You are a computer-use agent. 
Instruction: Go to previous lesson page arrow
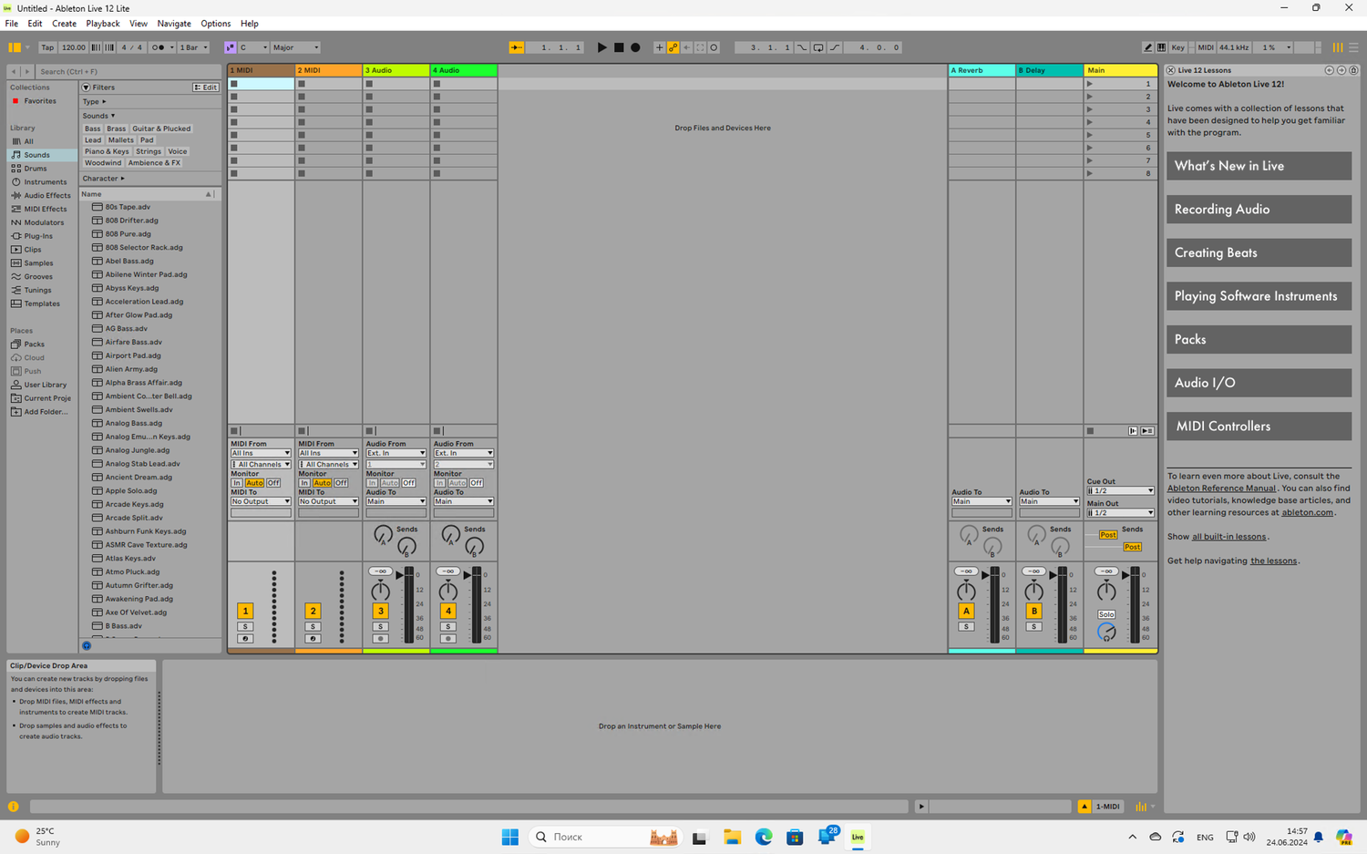(1329, 70)
